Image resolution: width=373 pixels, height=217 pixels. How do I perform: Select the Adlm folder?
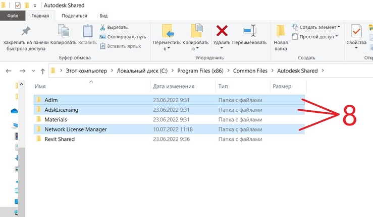[x=169, y=100]
